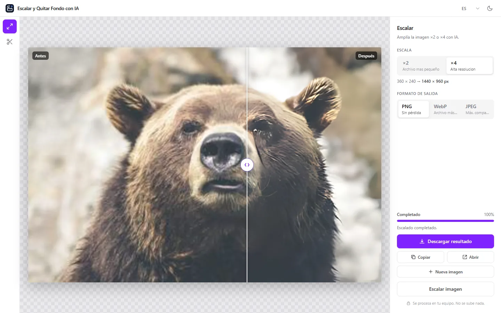Click the before/after comparison slider handle
The width and height of the screenshot is (501, 313).
[x=247, y=165]
